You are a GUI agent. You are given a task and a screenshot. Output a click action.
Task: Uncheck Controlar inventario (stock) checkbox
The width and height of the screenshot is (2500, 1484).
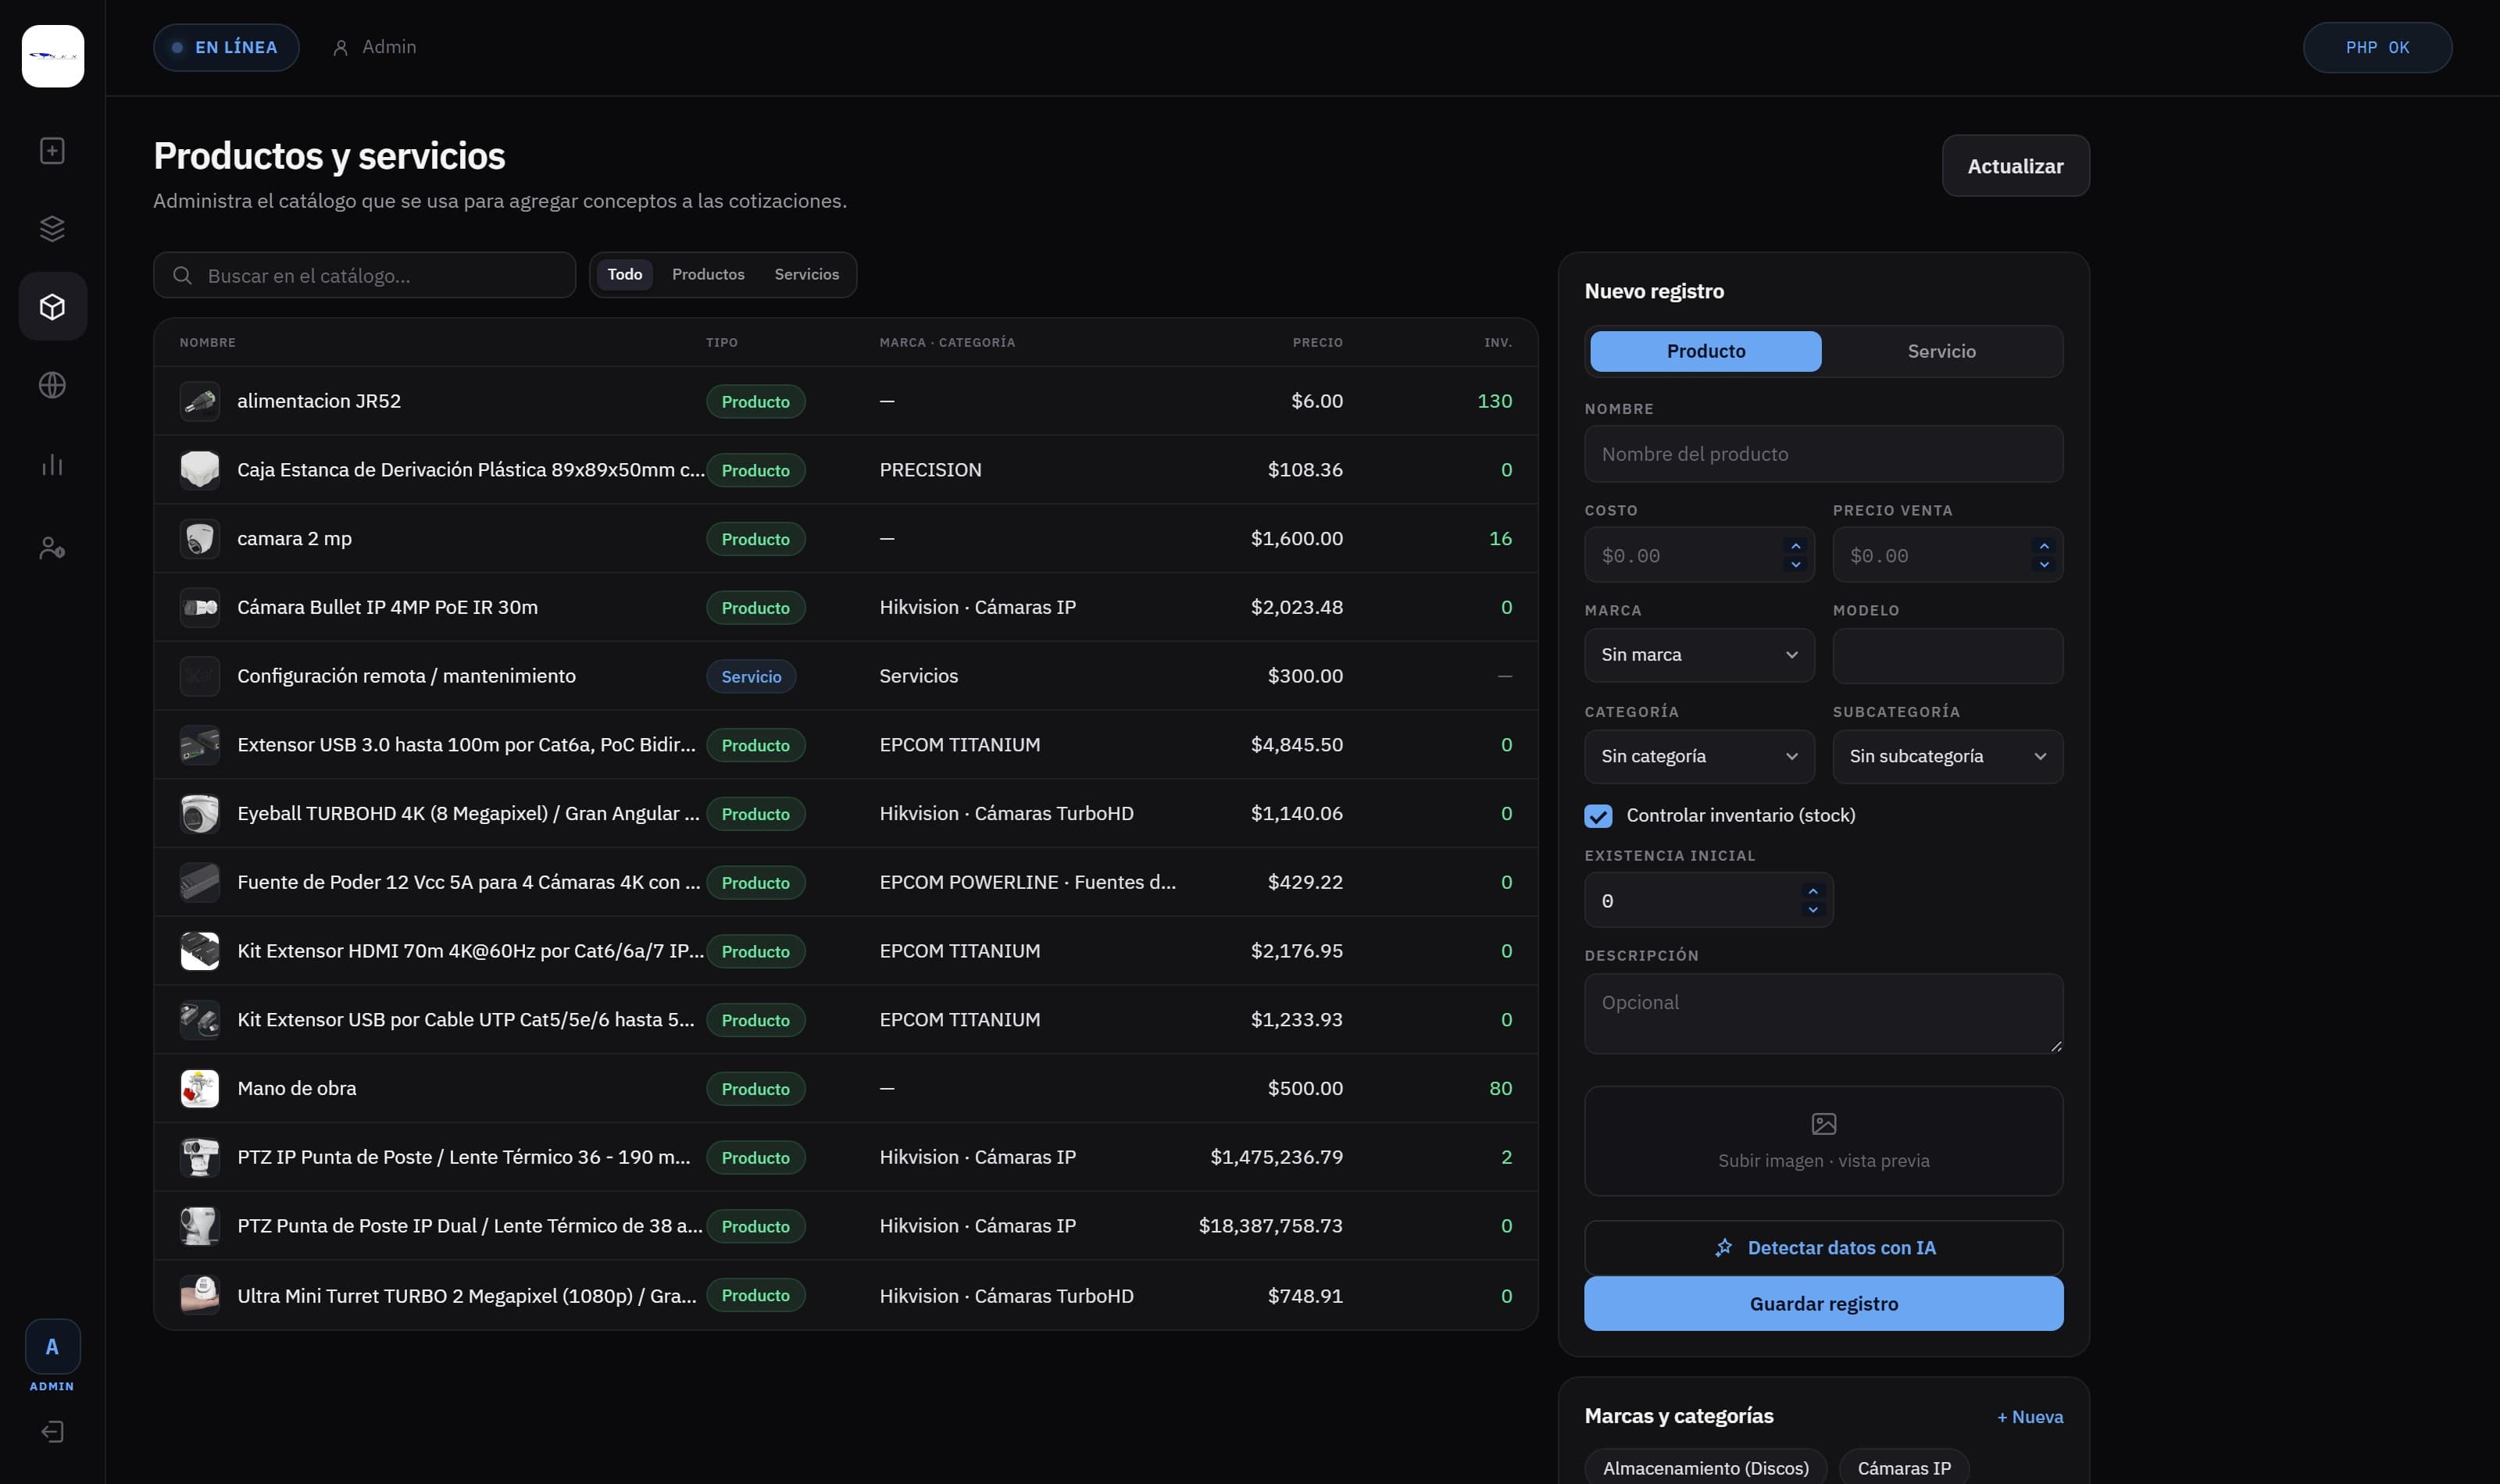(x=1598, y=816)
